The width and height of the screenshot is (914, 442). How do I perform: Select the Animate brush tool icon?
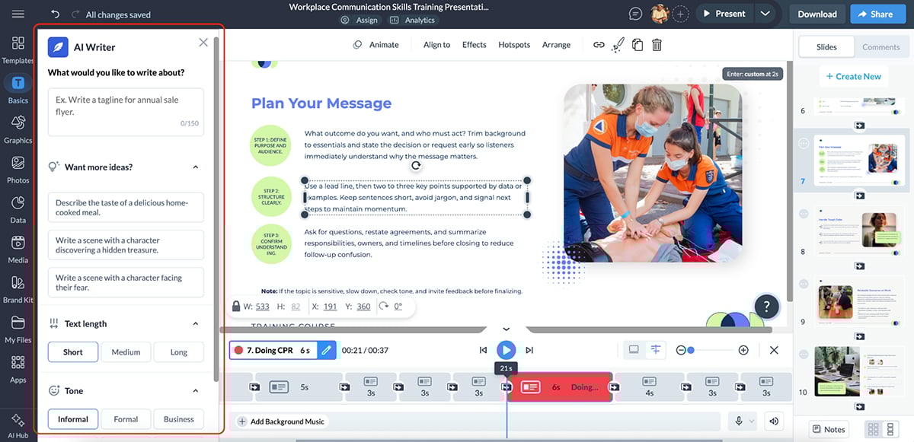[618, 44]
